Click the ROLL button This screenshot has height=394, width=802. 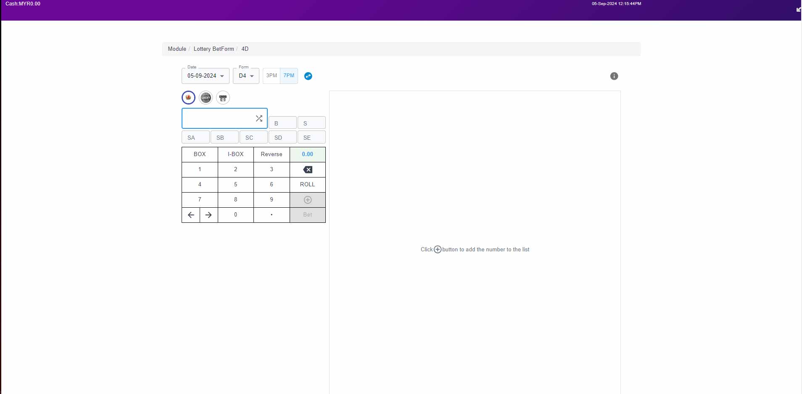click(x=307, y=185)
